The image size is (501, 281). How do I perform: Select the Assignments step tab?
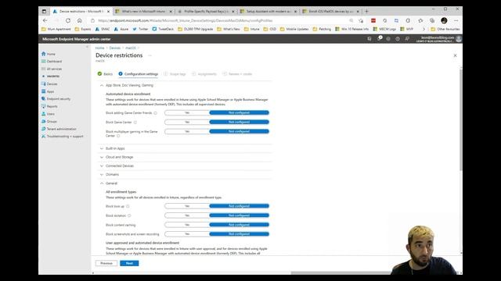coord(204,74)
